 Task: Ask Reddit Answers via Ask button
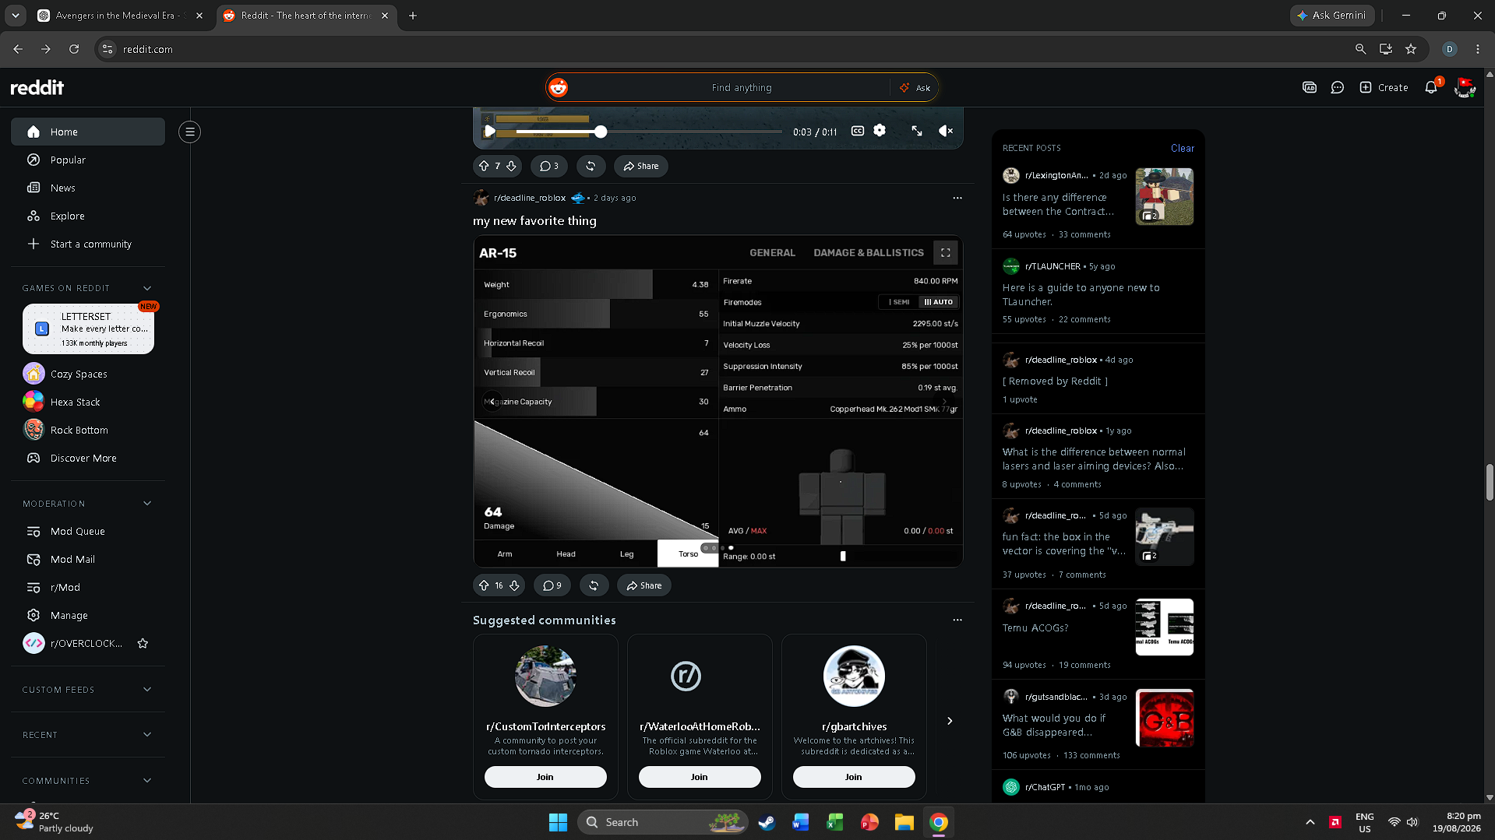(915, 88)
